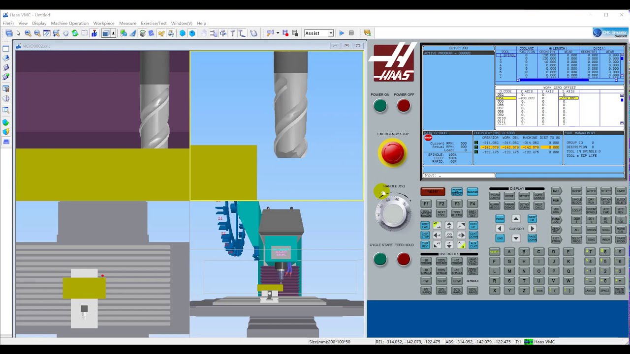Click the teal drop icon in left sidebar
This screenshot has height=354, width=630.
6,122
